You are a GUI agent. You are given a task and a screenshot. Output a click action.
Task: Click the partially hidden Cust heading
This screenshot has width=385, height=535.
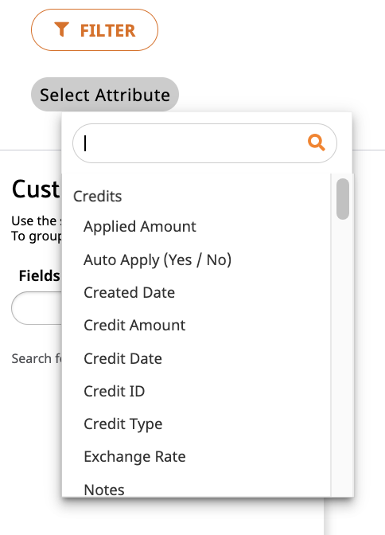click(36, 189)
